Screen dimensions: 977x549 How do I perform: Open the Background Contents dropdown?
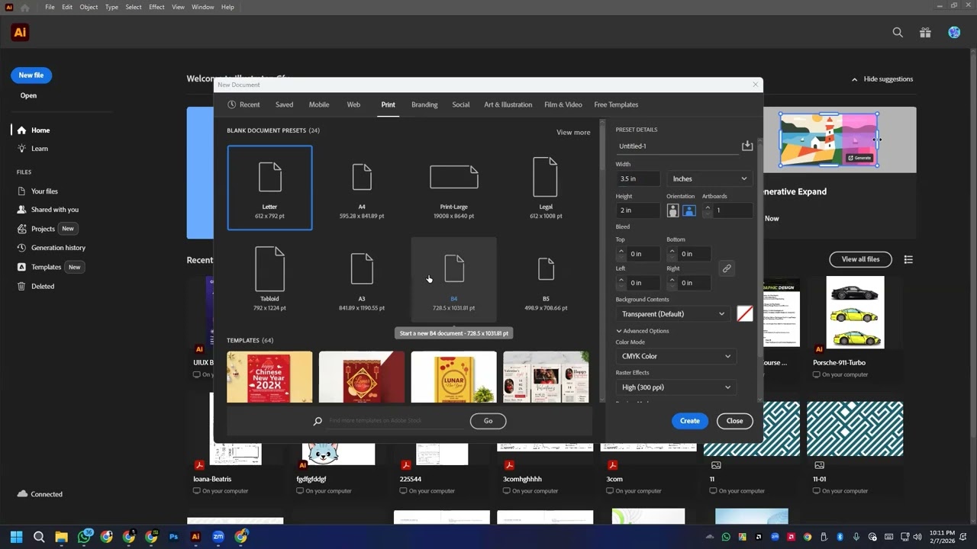pos(672,314)
